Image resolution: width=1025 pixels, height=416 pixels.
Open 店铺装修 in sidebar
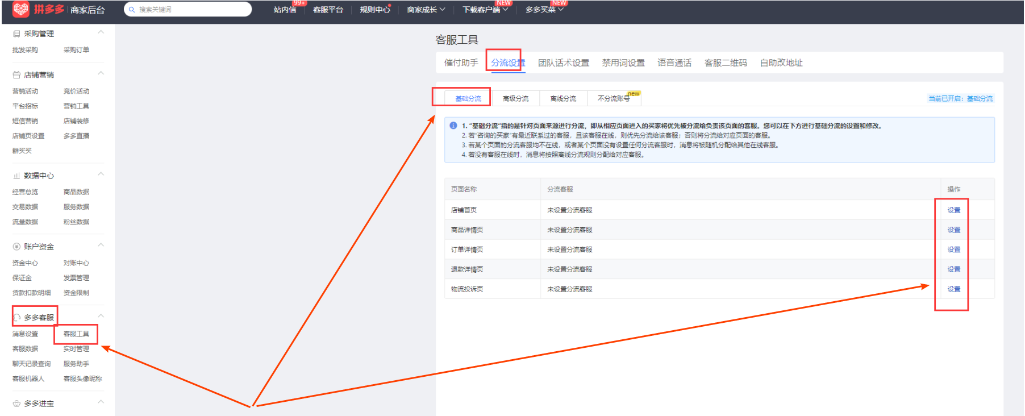[76, 121]
